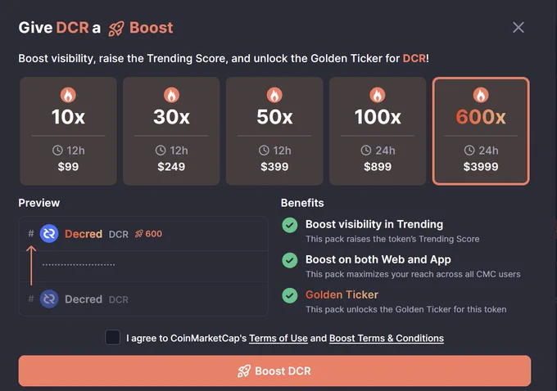This screenshot has height=391, width=557.
Task: Open Boost Terms & Conditions link
Action: click(x=387, y=338)
